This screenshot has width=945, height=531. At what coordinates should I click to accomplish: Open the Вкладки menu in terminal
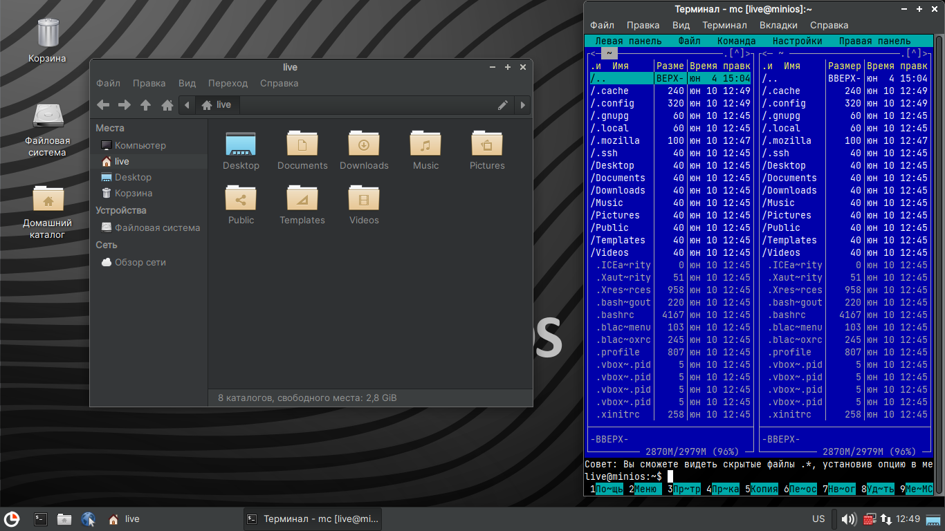(778, 25)
